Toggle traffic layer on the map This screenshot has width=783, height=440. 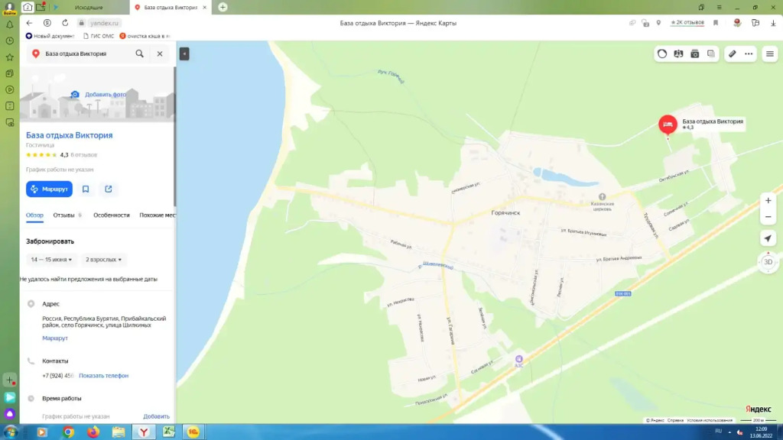point(662,54)
